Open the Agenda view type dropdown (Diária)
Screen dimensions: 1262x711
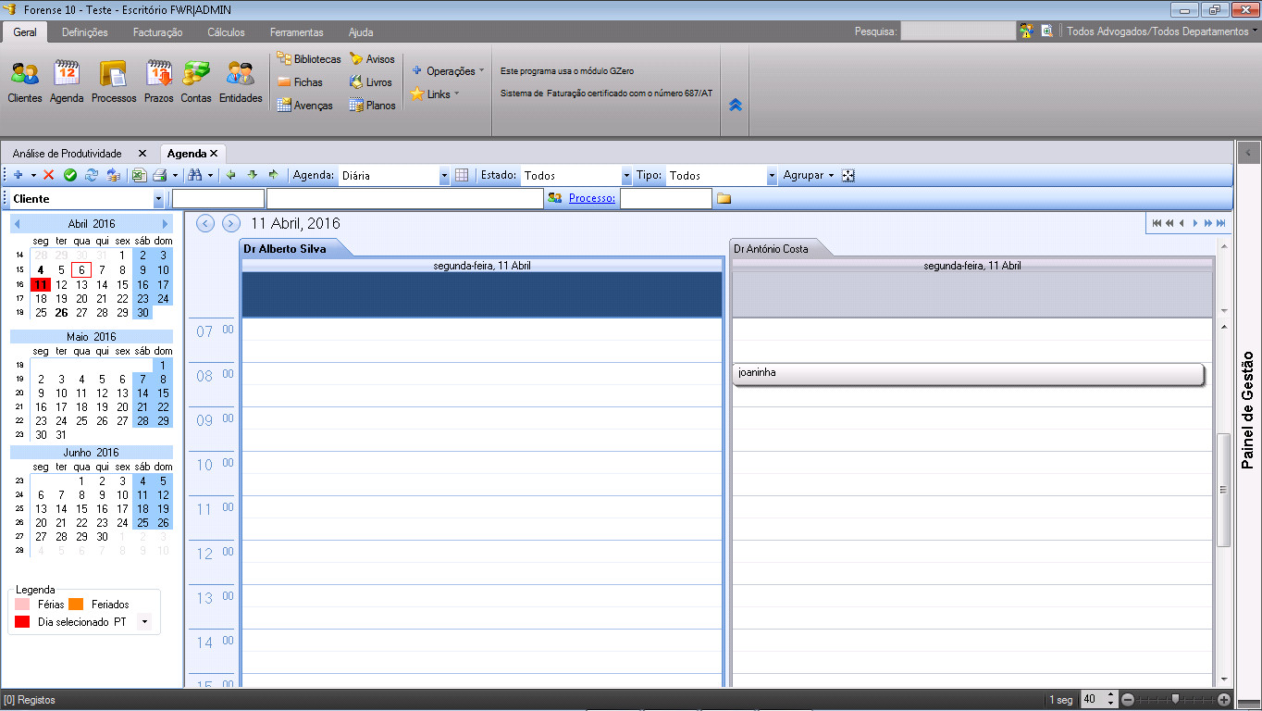pyautogui.click(x=444, y=175)
